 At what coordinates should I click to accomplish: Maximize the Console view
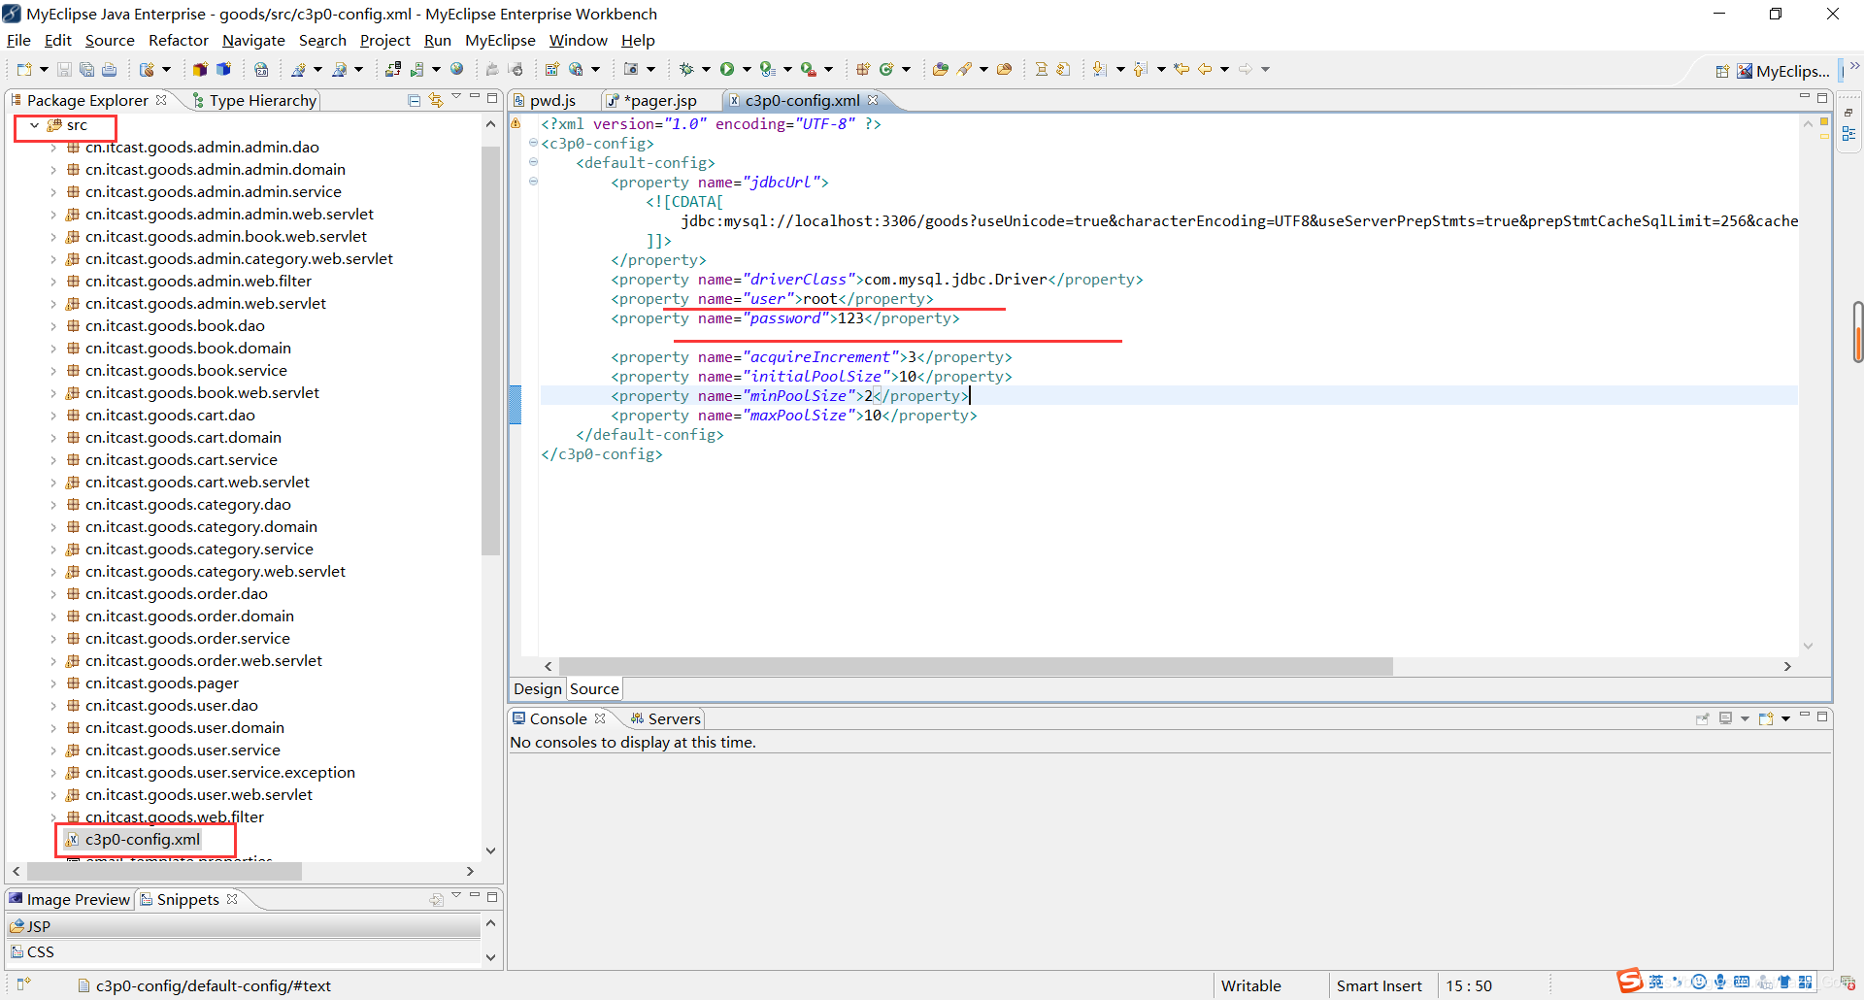pyautogui.click(x=1822, y=717)
